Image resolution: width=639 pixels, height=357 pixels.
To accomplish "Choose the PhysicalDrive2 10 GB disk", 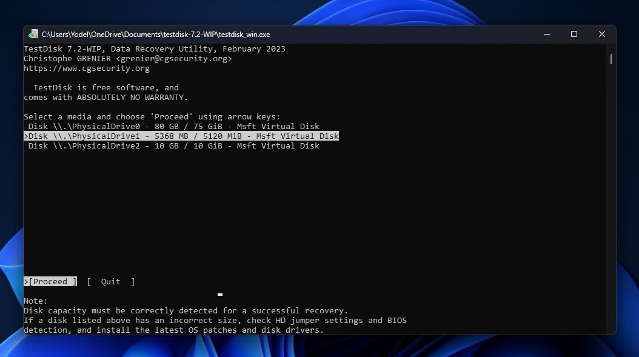I will [x=173, y=145].
